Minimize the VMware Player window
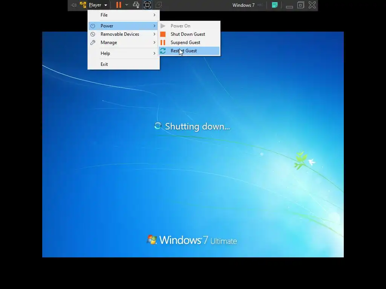The height and width of the screenshot is (289, 386). coord(289,7)
